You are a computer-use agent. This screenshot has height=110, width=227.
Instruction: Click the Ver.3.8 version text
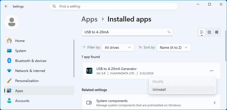[101, 73]
